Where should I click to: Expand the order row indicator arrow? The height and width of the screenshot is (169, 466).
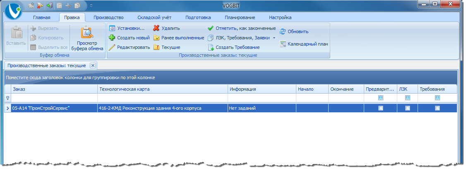(x=7, y=108)
